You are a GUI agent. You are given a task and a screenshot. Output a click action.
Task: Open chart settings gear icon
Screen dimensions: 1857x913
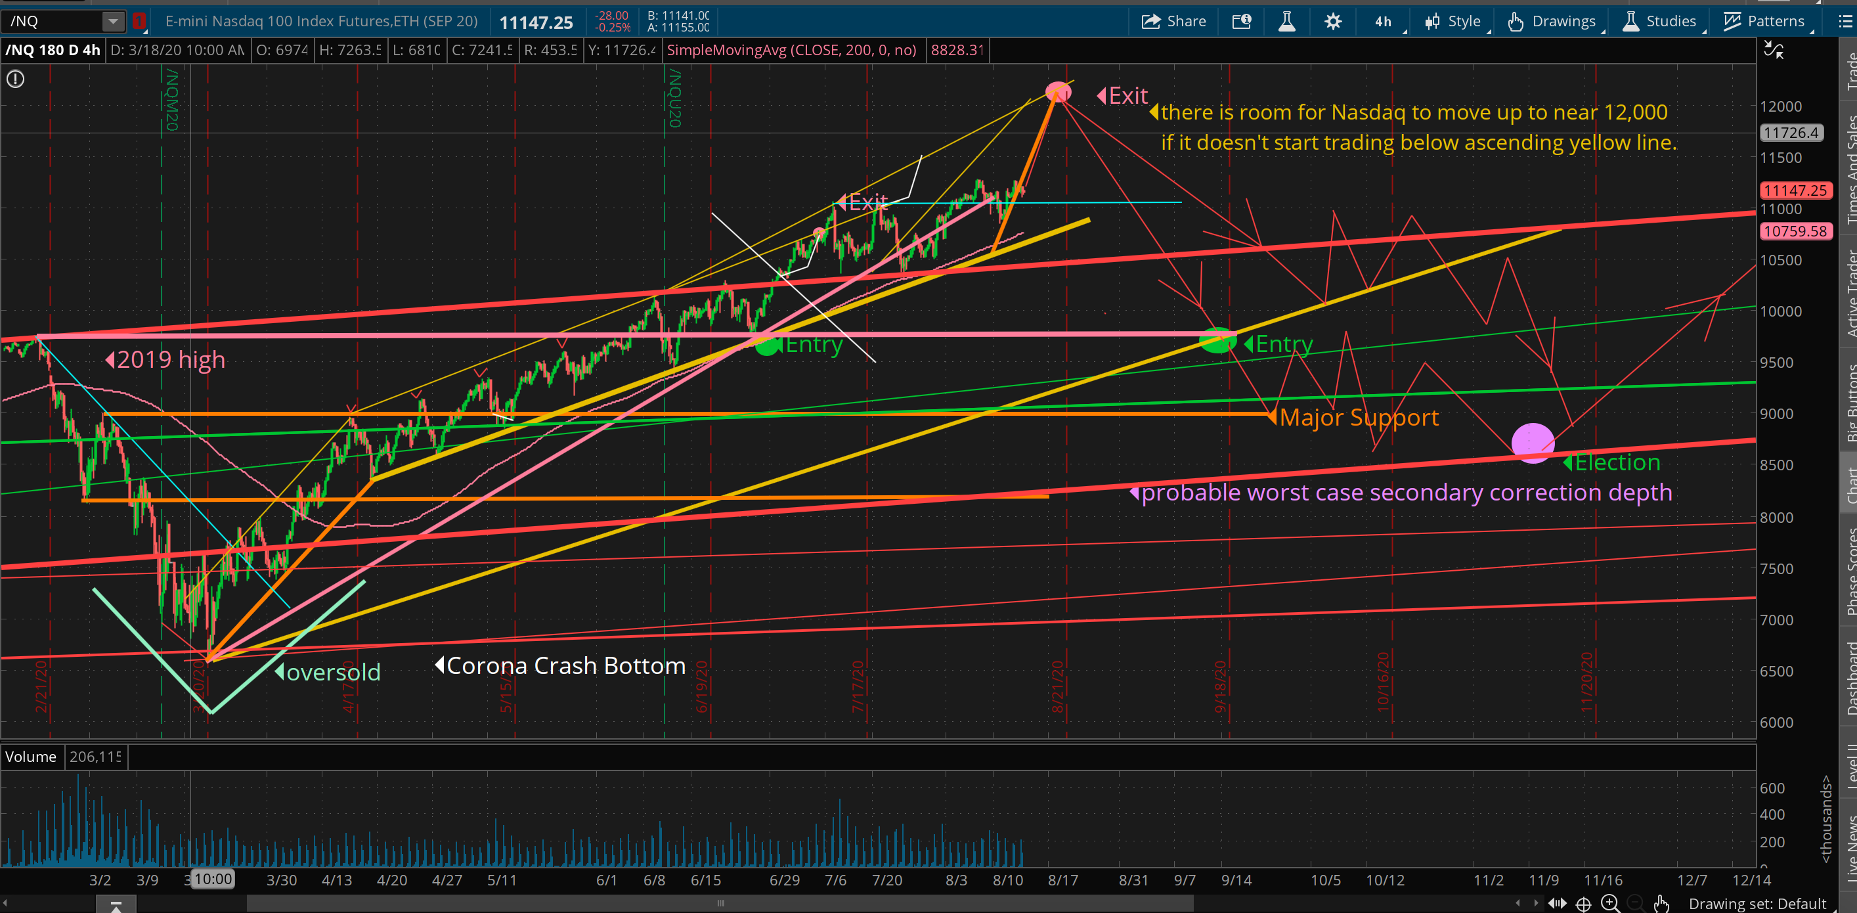point(1333,21)
